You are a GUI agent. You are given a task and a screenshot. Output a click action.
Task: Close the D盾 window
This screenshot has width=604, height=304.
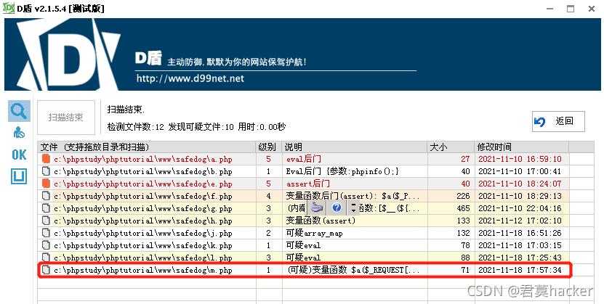point(592,9)
